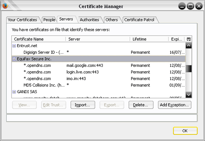
Task: Switch to Your Certificates tab
Action: 22,20
